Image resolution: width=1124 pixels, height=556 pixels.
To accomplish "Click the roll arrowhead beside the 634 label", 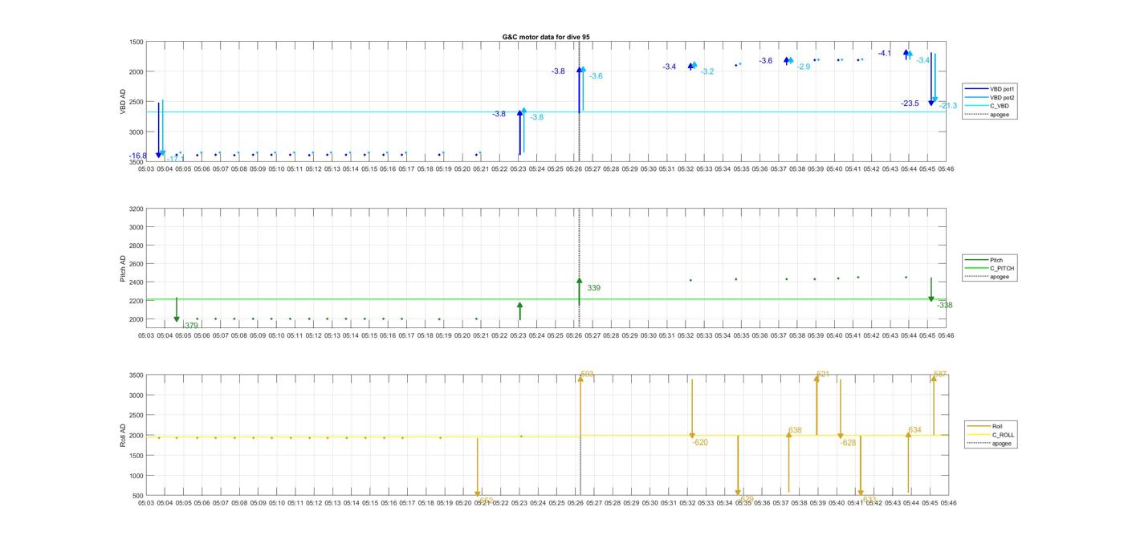I will point(908,434).
